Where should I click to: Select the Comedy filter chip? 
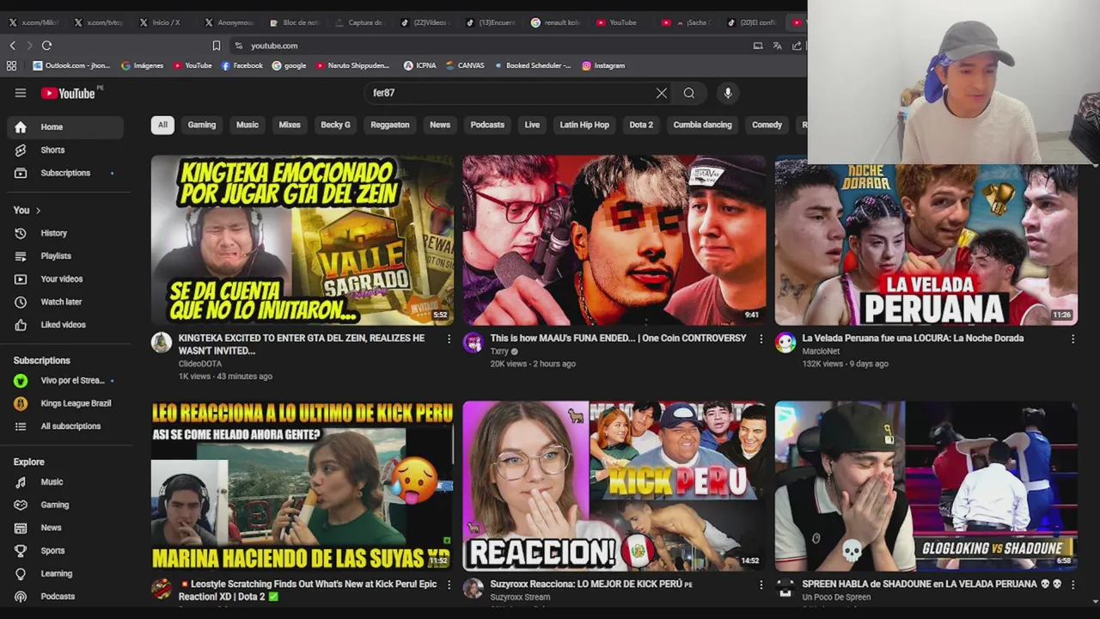tap(767, 125)
